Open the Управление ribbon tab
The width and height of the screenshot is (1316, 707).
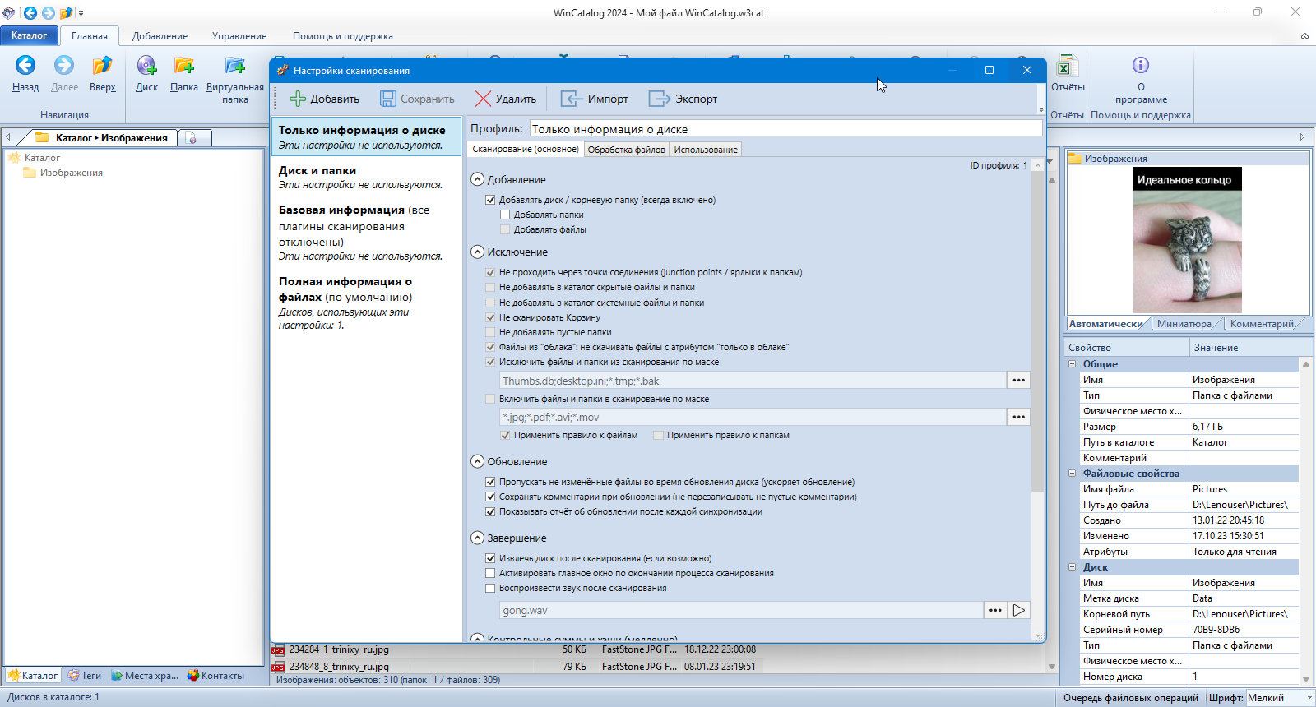pyautogui.click(x=239, y=36)
